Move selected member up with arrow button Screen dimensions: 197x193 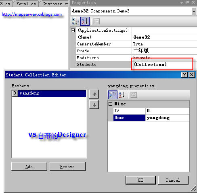click(94, 94)
